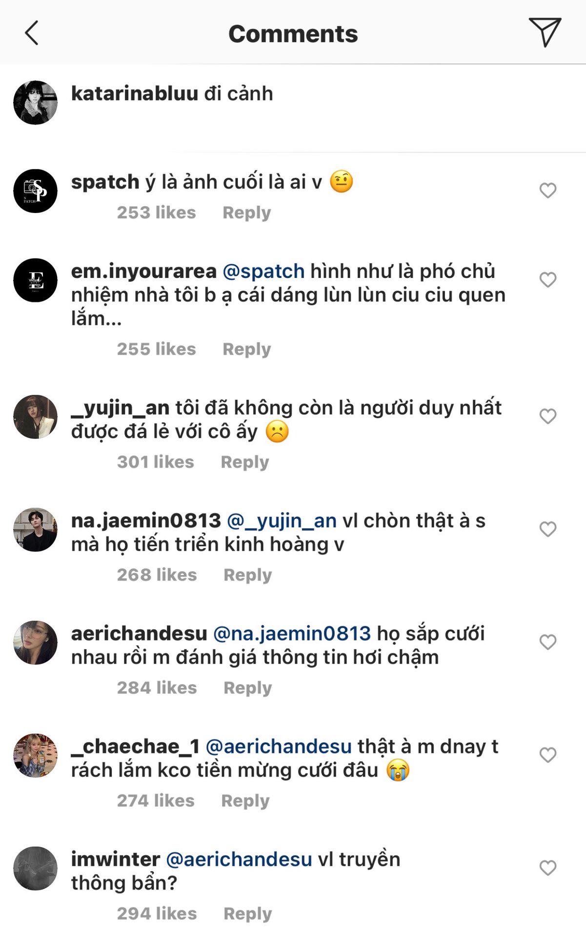Open direct share paper plane icon
This screenshot has width=586, height=938.
[x=545, y=32]
